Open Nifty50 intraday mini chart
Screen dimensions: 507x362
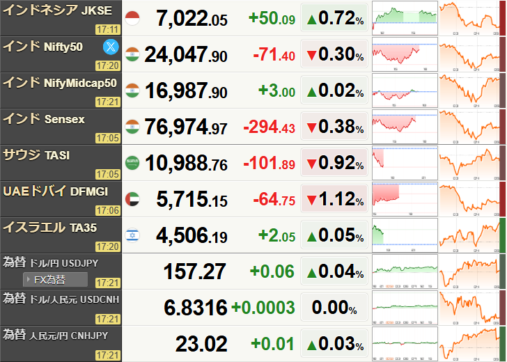[405, 54]
